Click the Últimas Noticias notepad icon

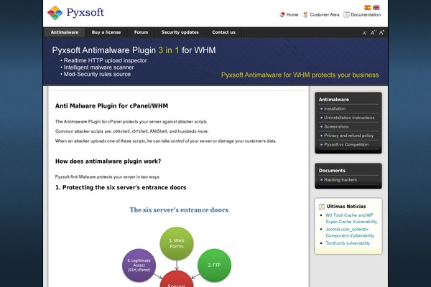pyautogui.click(x=322, y=207)
